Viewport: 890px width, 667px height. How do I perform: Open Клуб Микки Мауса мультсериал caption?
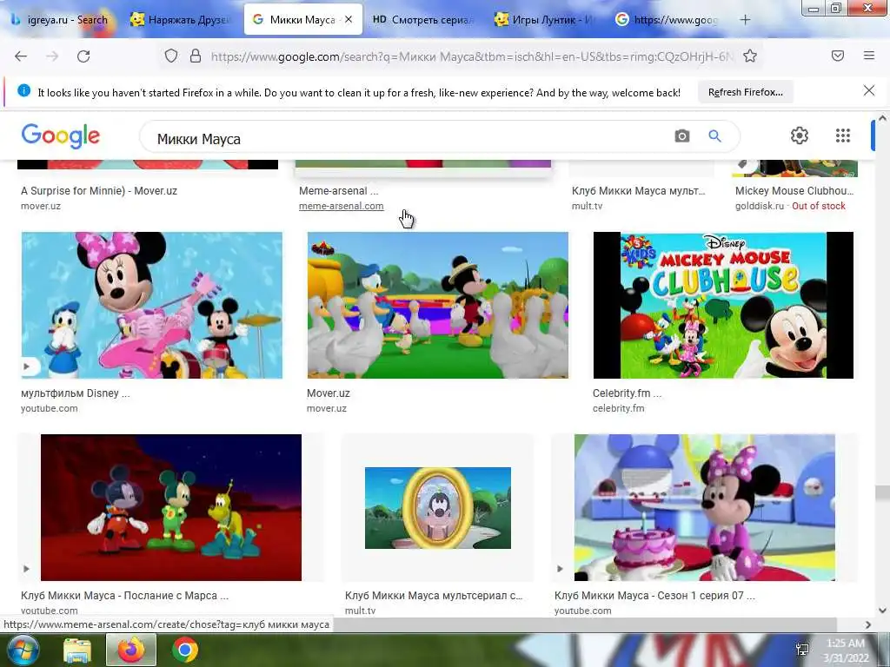point(434,596)
